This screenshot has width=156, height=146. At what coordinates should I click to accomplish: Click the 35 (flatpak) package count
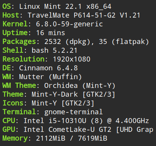124,42
